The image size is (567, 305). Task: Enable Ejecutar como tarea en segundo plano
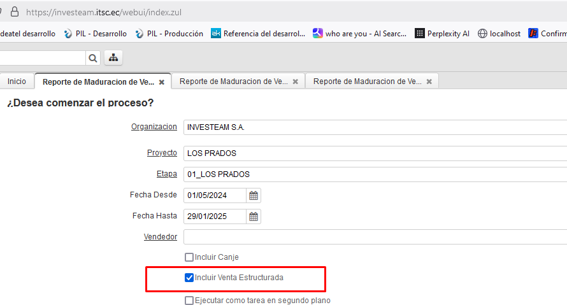tap(189, 301)
